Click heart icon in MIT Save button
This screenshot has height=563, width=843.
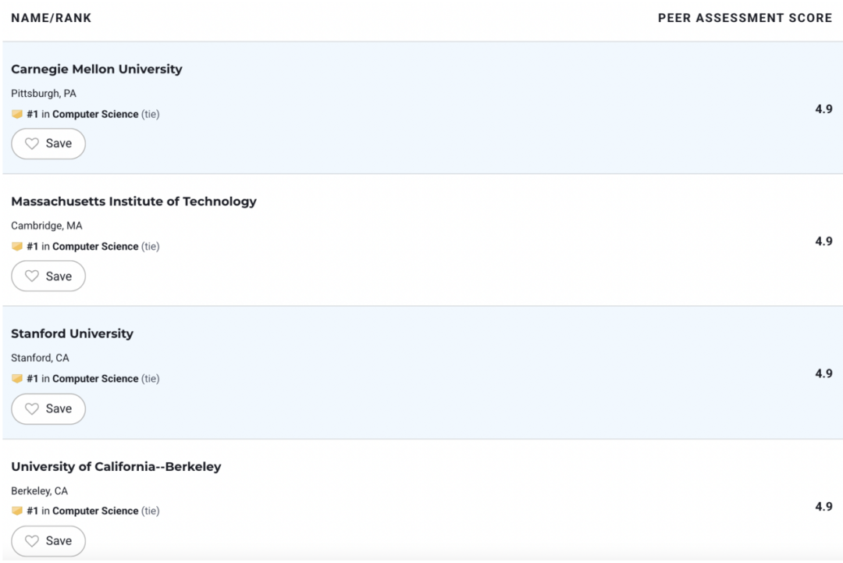tap(32, 276)
